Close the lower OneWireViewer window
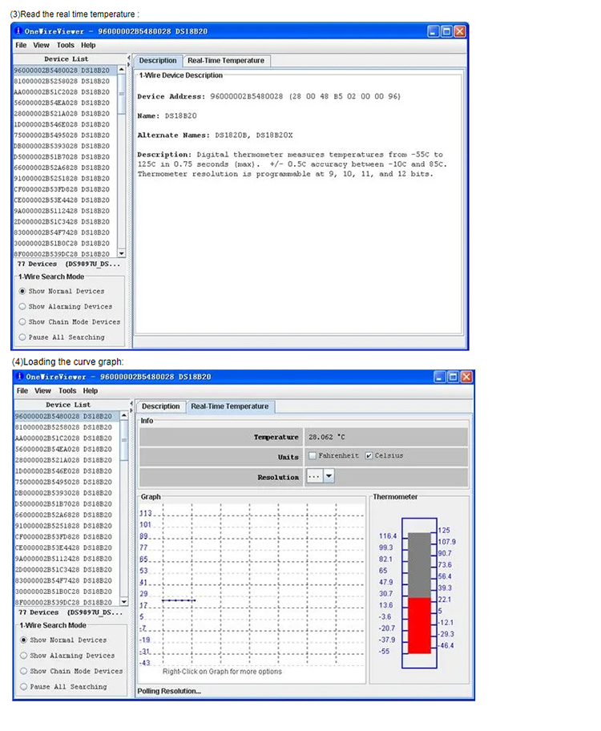601x731 pixels. click(x=466, y=377)
